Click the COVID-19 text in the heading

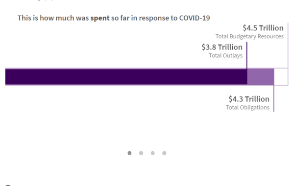pyautogui.click(x=195, y=18)
